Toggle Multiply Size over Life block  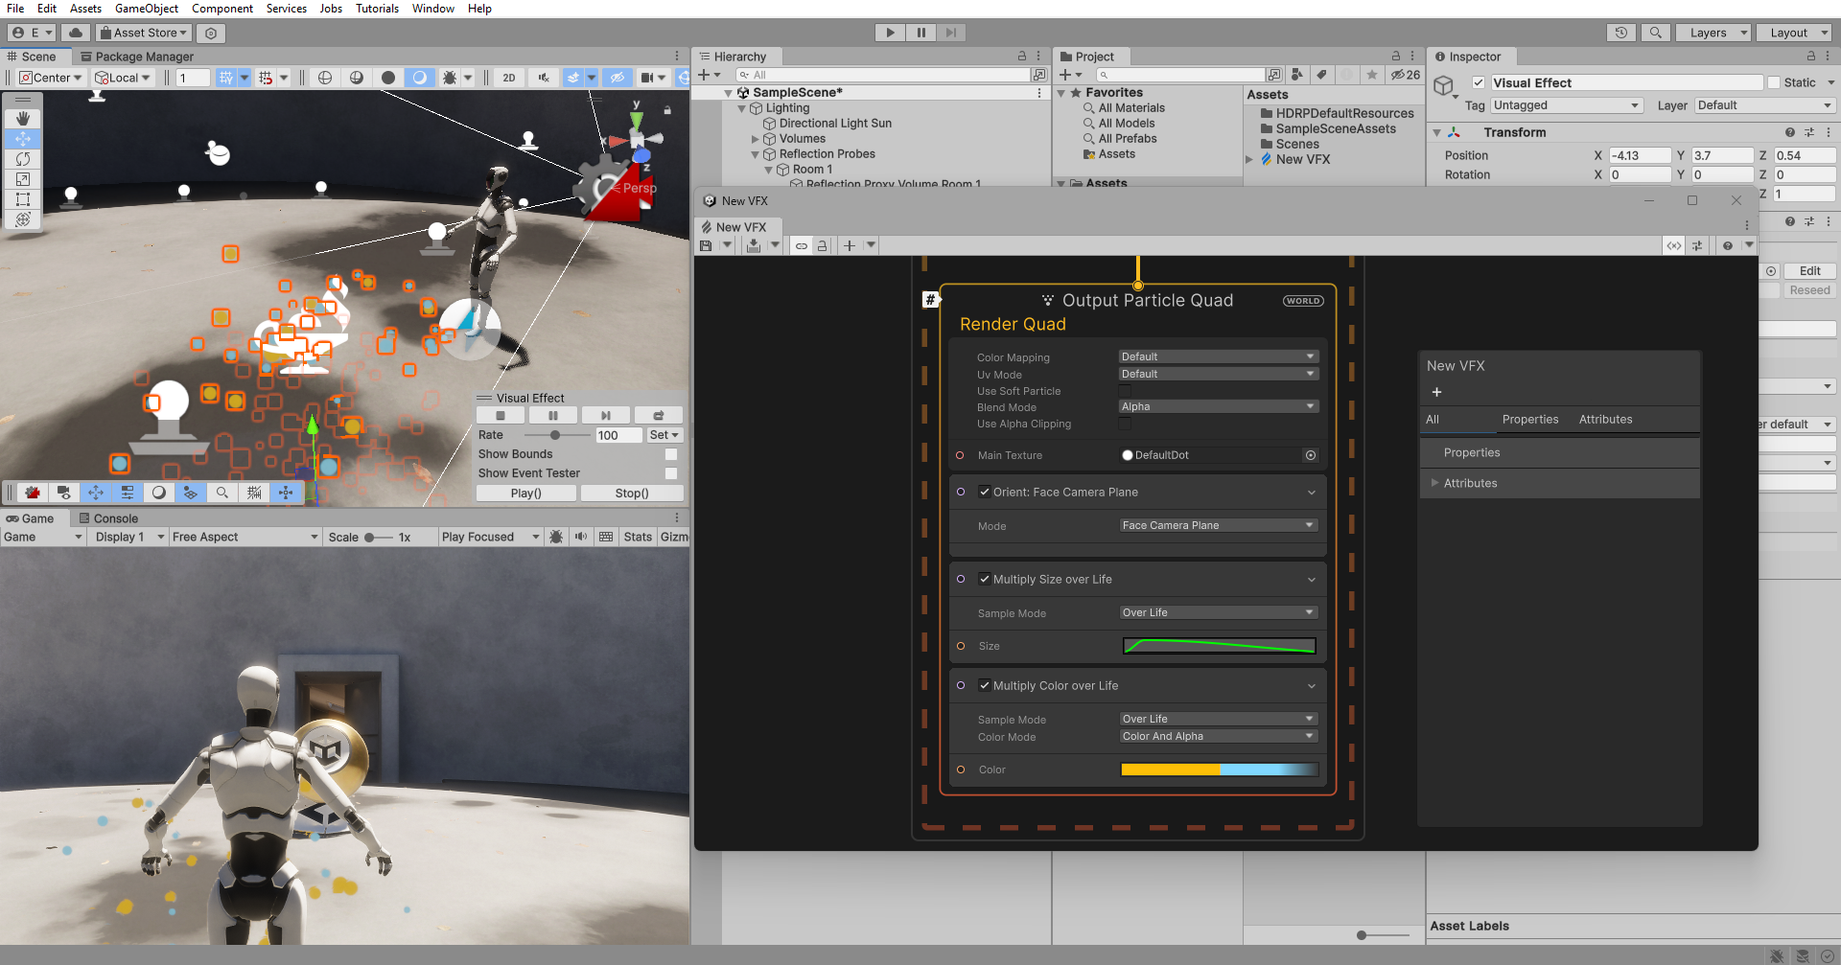(985, 579)
